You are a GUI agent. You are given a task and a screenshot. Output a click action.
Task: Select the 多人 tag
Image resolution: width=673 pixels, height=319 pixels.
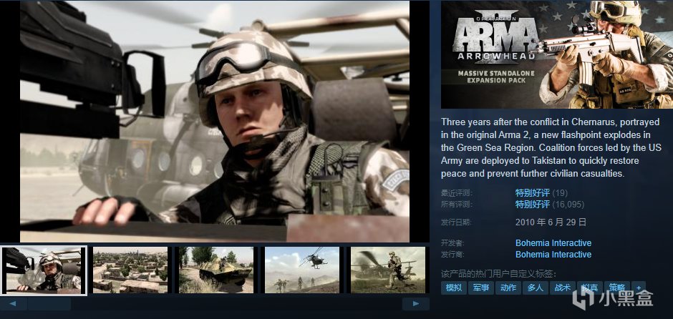coord(536,288)
